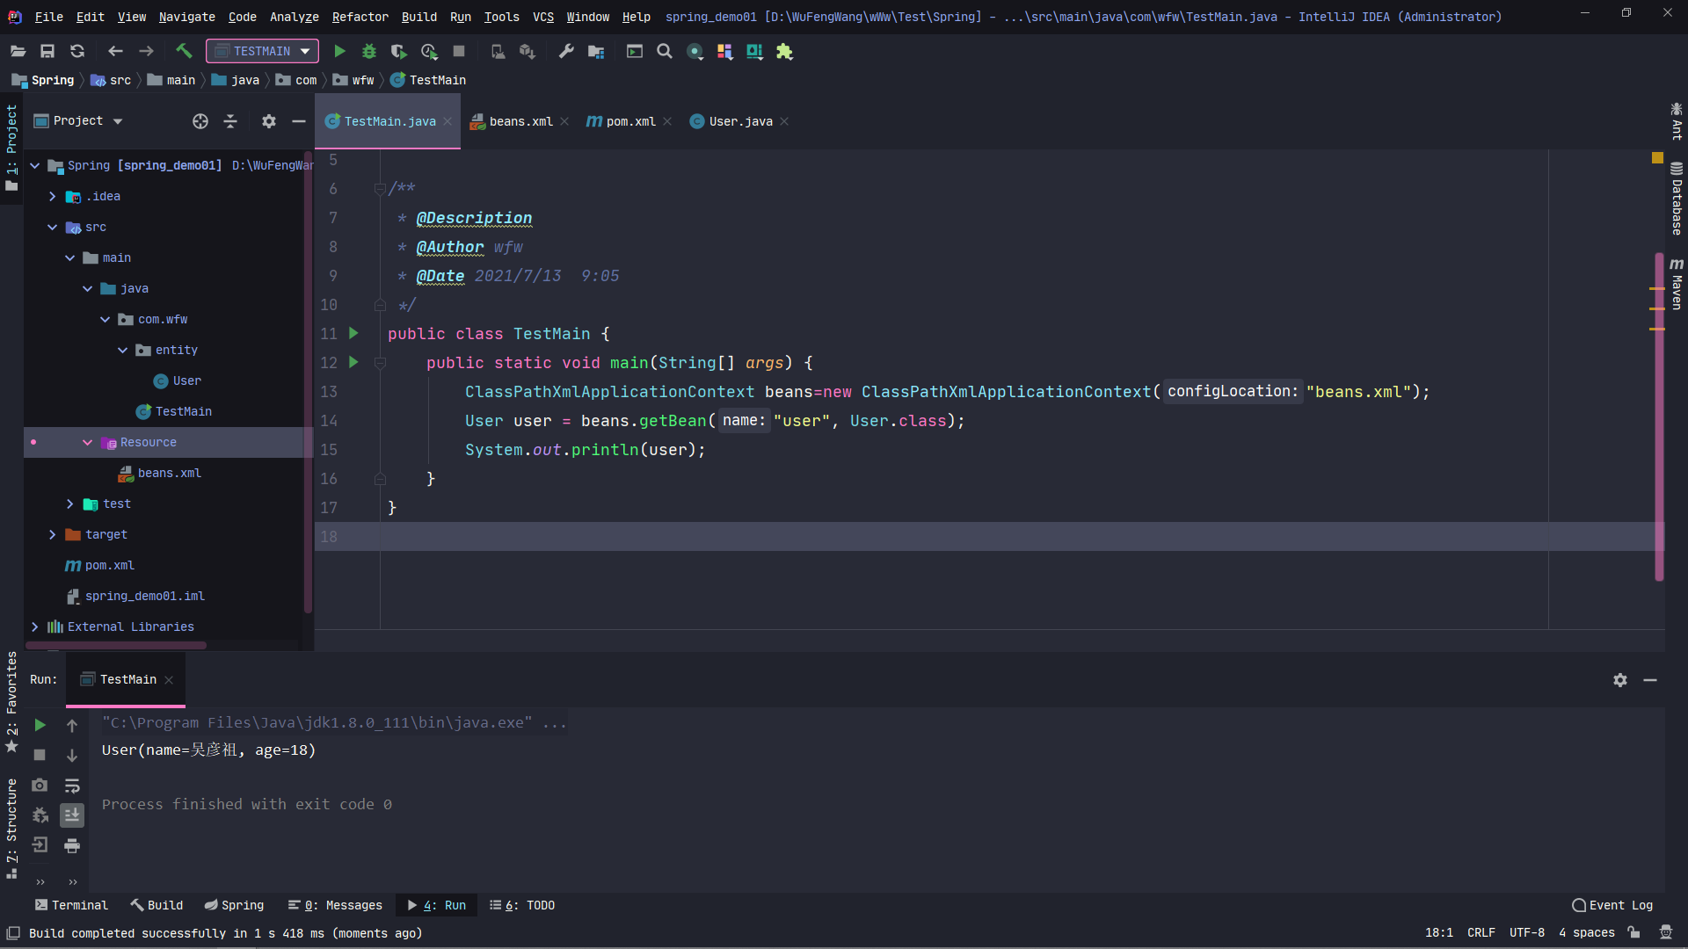Open TESTMAIN run configuration dropdown
The image size is (1688, 949).
pos(262,51)
